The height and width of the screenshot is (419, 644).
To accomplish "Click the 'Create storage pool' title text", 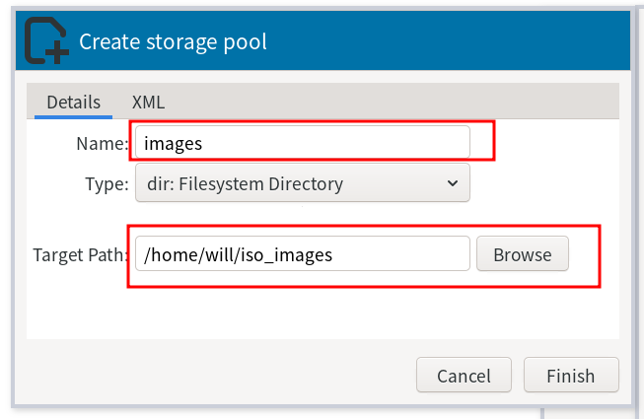I will (173, 41).
